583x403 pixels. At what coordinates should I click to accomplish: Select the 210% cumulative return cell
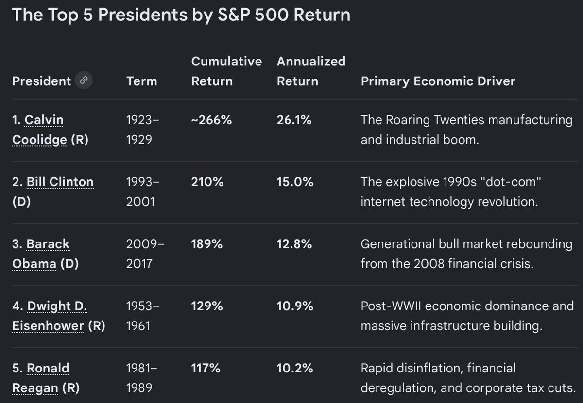(x=207, y=182)
